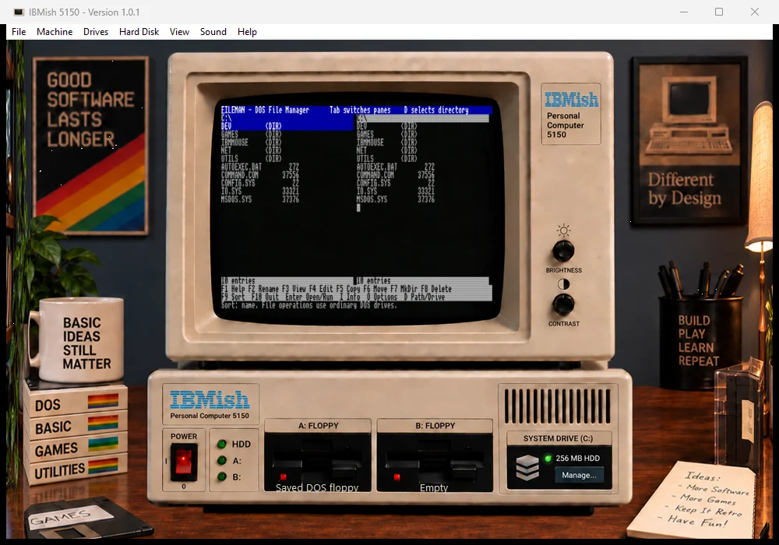This screenshot has height=545, width=779.
Task: Click the half-circle contrast icon
Action: (x=563, y=284)
